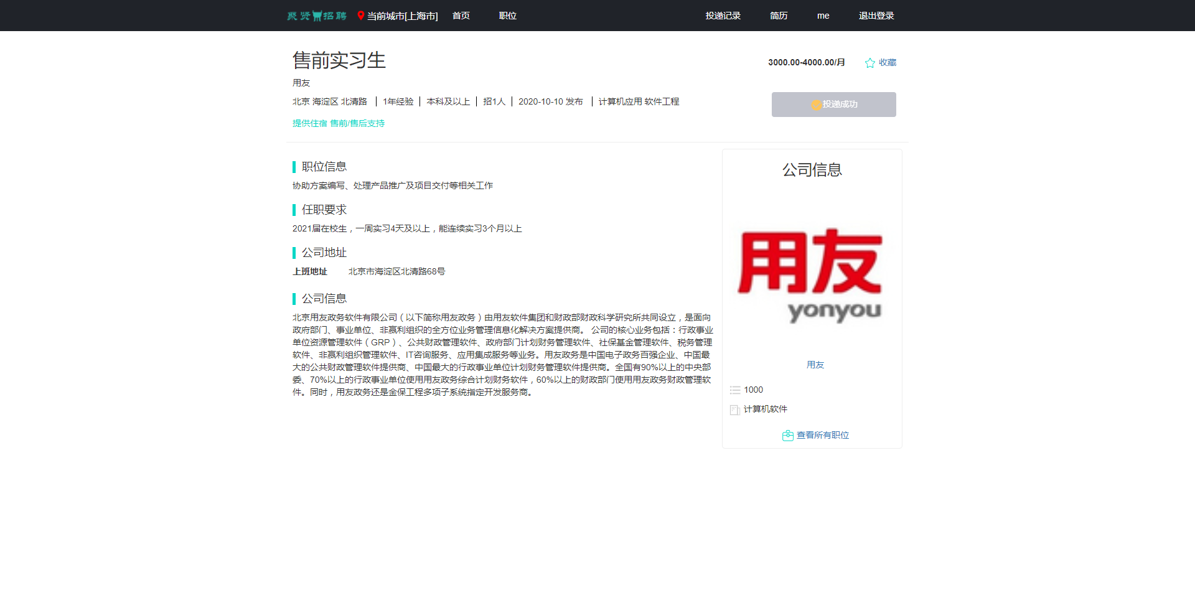Click the list icon next to 1000
Image resolution: width=1195 pixels, height=603 pixels.
point(734,390)
